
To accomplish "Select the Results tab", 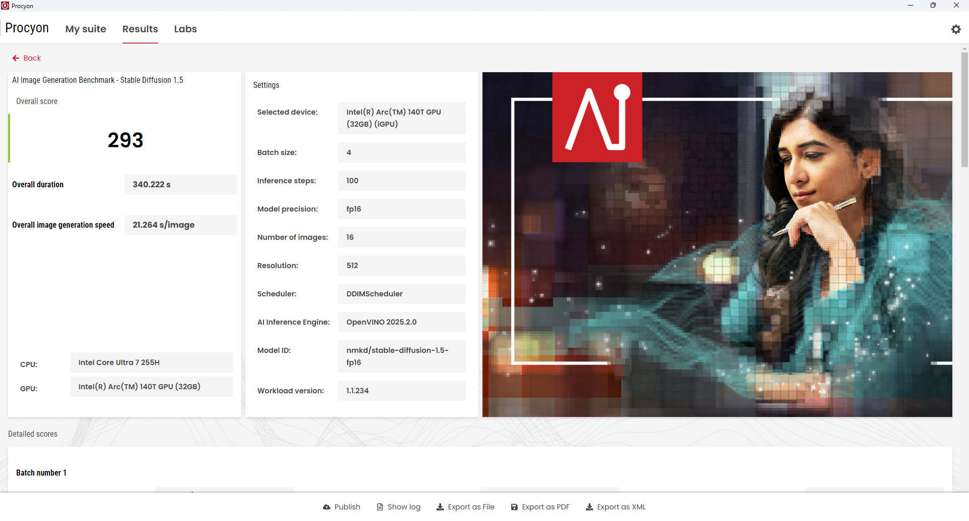I will (x=140, y=29).
